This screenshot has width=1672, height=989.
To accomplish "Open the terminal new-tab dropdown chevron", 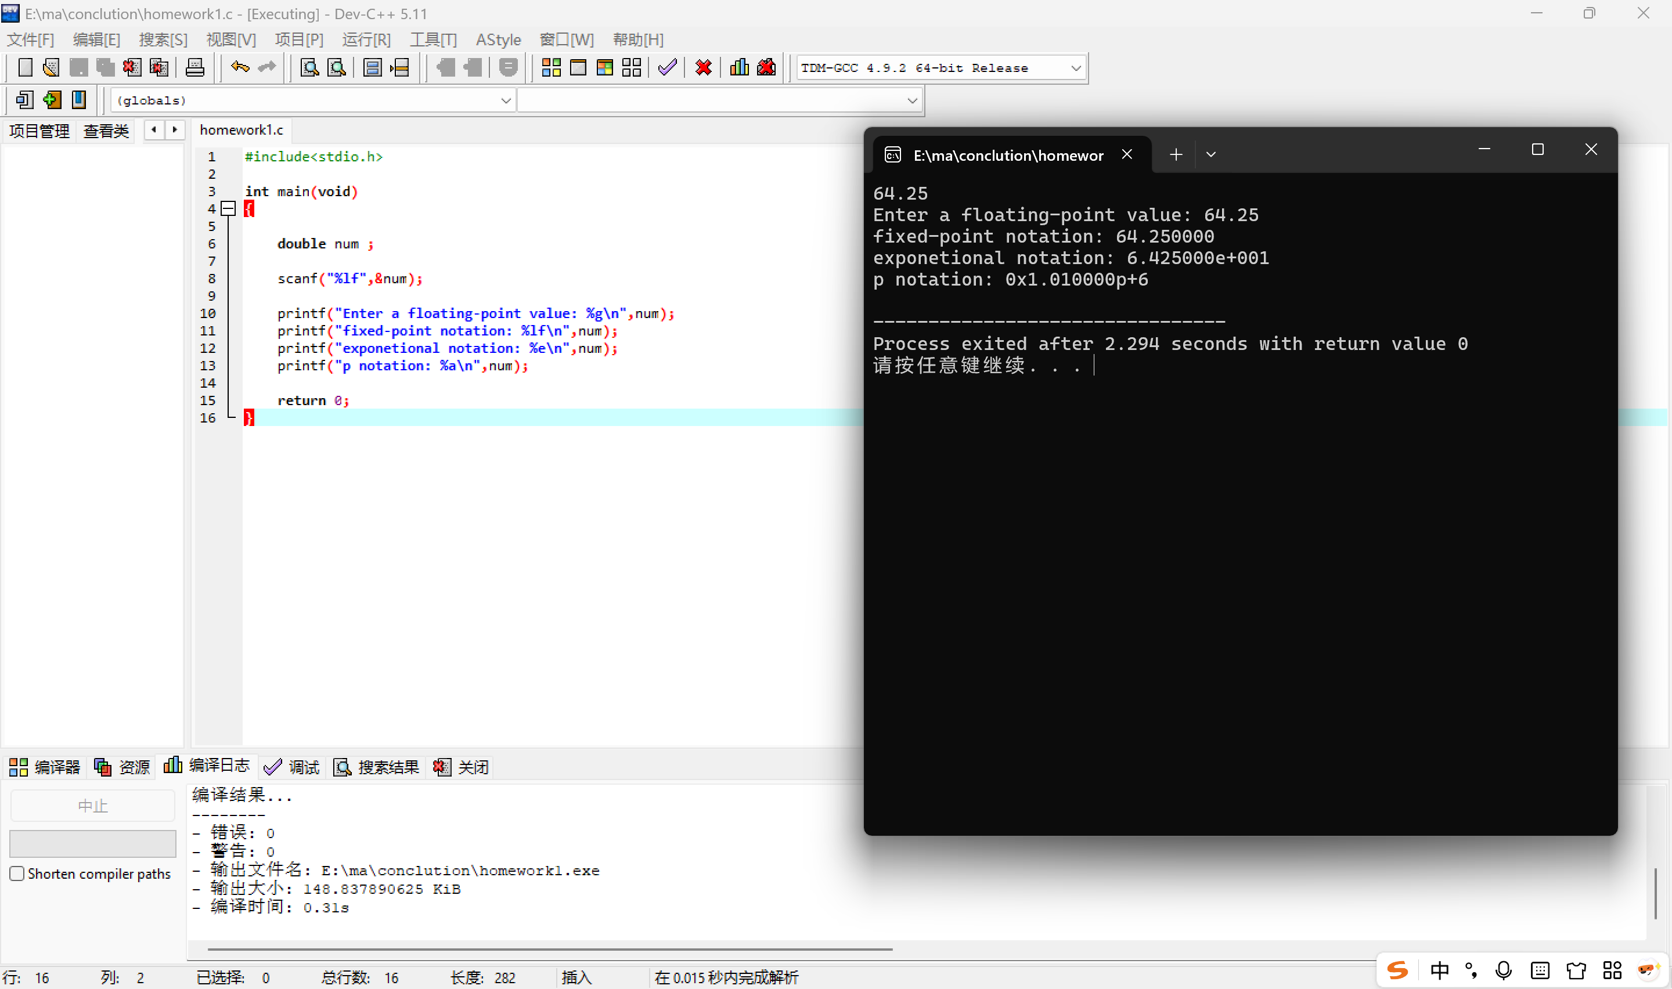I will tap(1210, 154).
